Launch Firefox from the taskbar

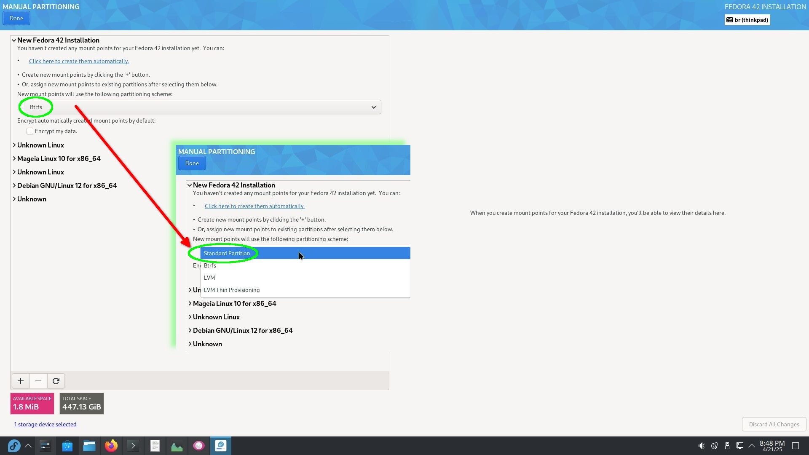(111, 446)
